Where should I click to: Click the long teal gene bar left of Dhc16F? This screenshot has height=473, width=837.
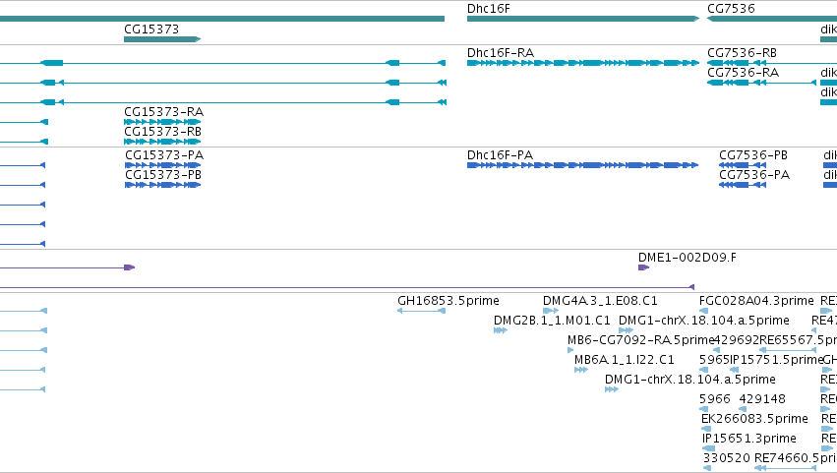[x=222, y=19]
